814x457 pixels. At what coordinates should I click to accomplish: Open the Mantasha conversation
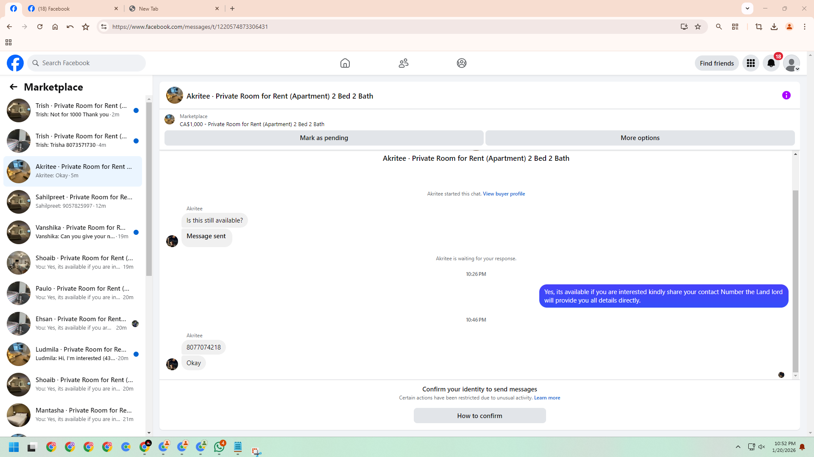tap(73, 415)
